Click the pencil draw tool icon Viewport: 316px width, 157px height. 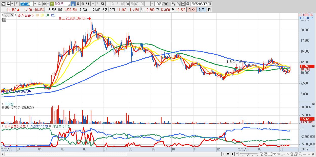287,154
